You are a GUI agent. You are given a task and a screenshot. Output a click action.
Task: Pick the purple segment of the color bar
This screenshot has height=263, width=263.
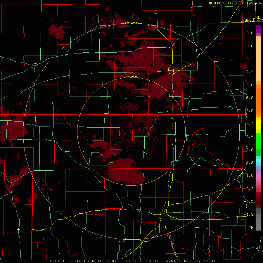258,29
